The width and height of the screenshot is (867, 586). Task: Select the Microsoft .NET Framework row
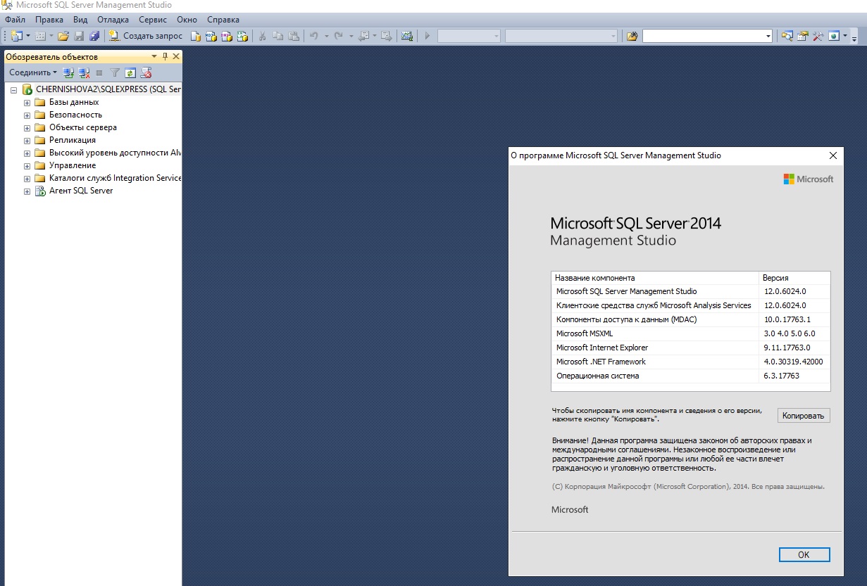690,362
